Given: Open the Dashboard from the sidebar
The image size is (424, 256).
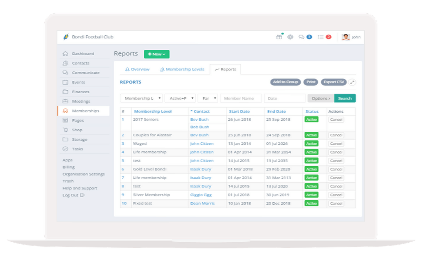Looking at the screenshot, I should 83,53.
